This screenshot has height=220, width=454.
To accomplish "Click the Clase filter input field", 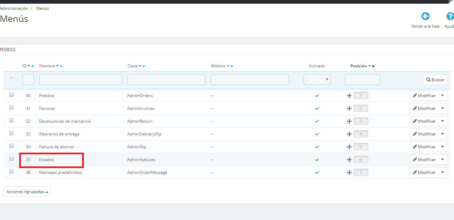I will coord(167,80).
